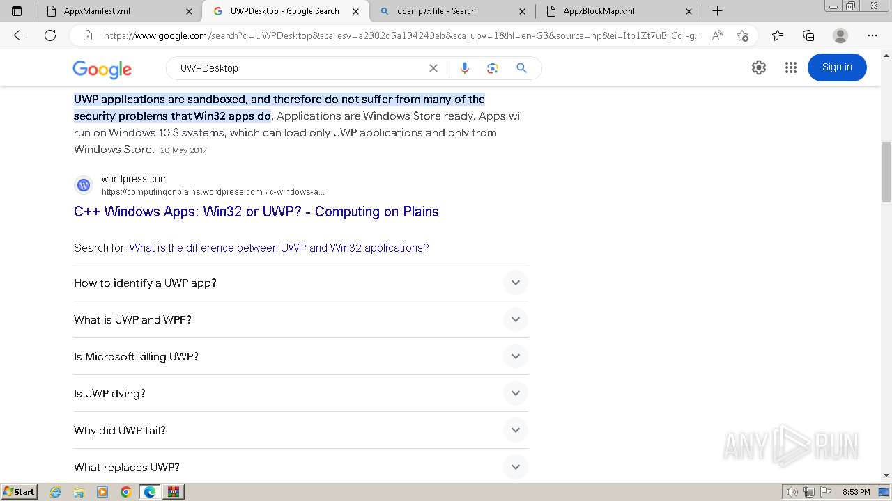Switch to the AppxManifest.xml tab
Image resolution: width=892 pixels, height=501 pixels.
(118, 11)
